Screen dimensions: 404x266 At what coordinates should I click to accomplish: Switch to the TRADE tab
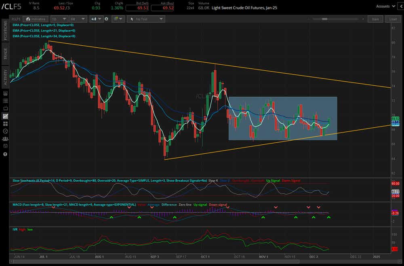tap(4, 53)
